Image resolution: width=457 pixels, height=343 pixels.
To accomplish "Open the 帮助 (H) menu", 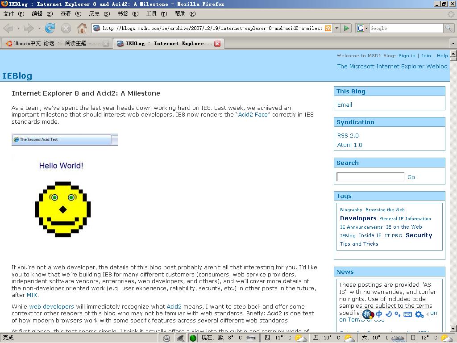I will click(185, 14).
